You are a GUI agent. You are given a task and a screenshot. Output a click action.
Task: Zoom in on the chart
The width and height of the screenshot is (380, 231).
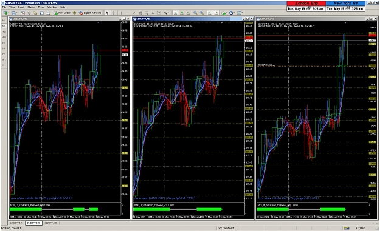pyautogui.click(x=195, y=13)
